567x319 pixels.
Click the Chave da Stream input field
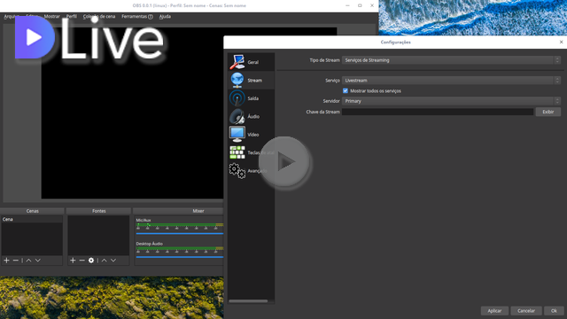click(438, 112)
